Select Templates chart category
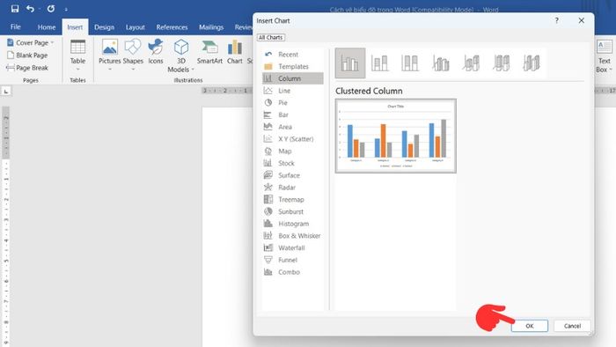Viewport: 616px width, 347px height. click(293, 66)
